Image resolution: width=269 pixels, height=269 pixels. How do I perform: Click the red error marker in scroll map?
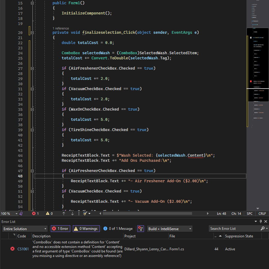[x=251, y=81]
